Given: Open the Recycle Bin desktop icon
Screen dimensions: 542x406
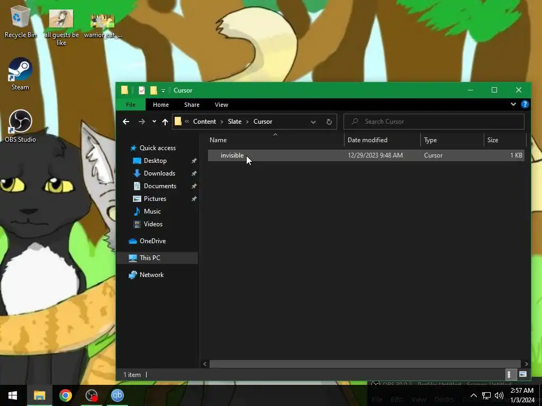Looking at the screenshot, I should 20,22.
